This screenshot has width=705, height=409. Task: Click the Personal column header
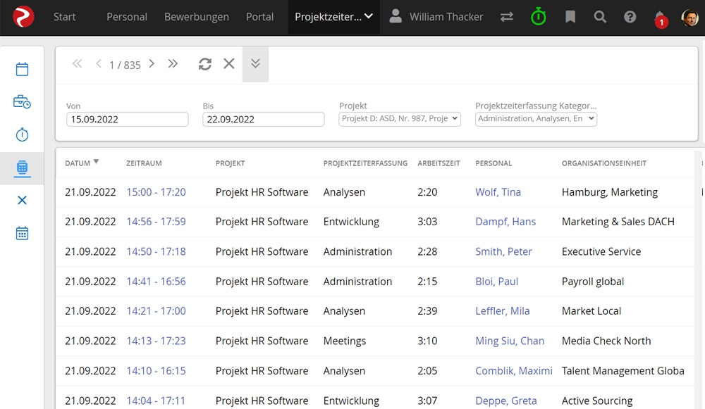(x=493, y=163)
